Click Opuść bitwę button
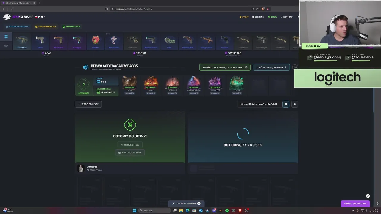The height and width of the screenshot is (214, 381). pos(130,145)
